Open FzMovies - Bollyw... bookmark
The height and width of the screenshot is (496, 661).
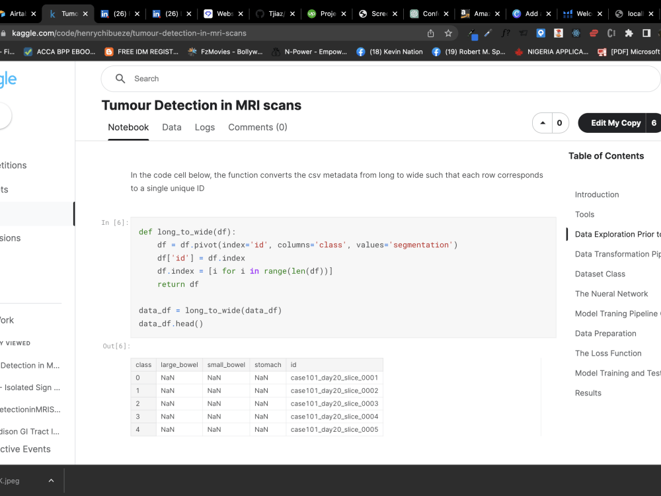click(225, 52)
